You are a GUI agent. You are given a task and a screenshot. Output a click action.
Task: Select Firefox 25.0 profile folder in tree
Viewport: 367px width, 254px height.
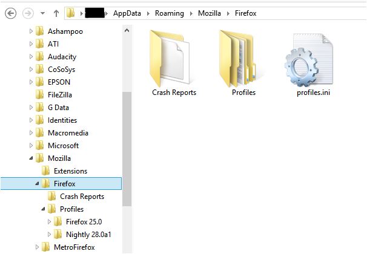[84, 222]
